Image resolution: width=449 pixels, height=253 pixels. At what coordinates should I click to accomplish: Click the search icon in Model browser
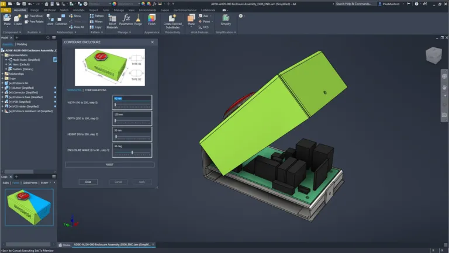48,38
